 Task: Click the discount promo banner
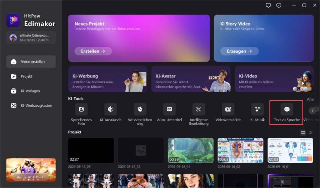pos(31,170)
